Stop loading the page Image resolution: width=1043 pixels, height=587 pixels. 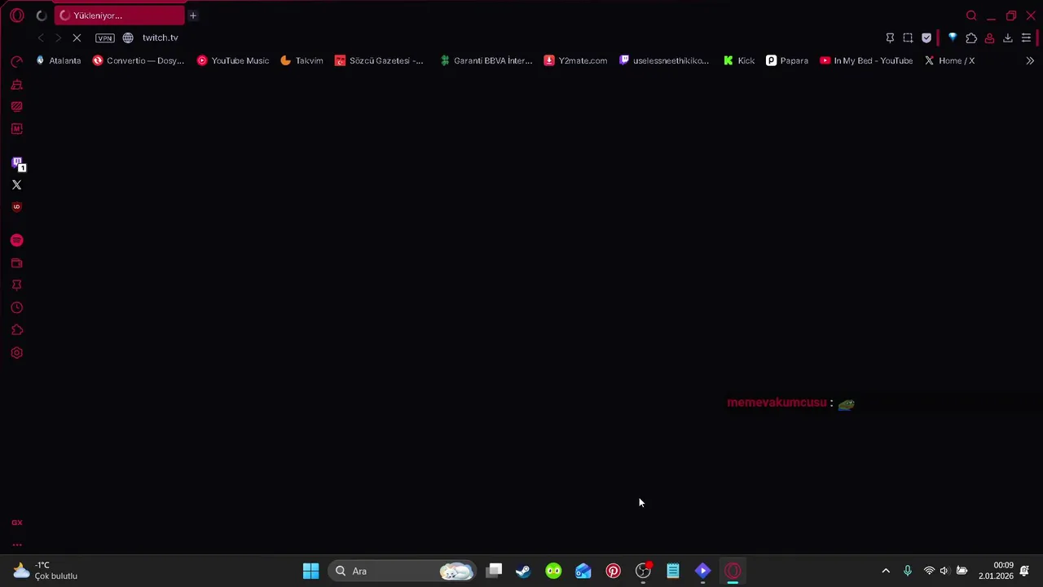click(x=77, y=38)
